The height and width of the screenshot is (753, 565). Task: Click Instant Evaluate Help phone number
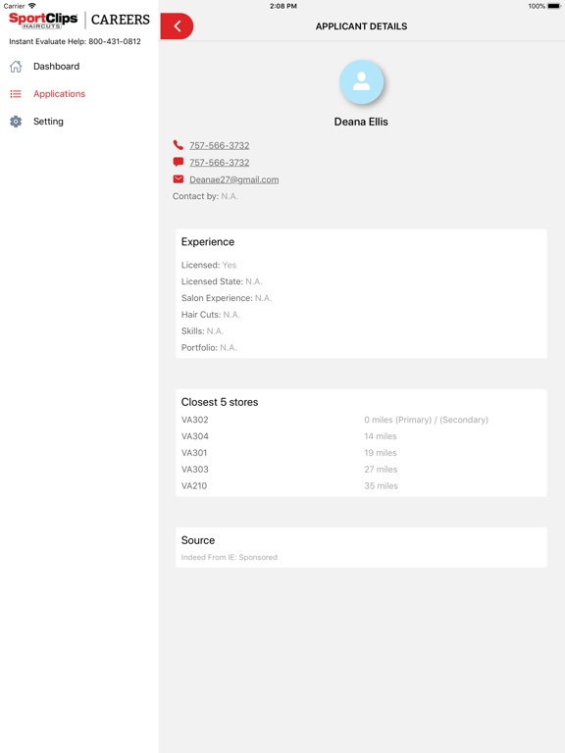point(115,41)
